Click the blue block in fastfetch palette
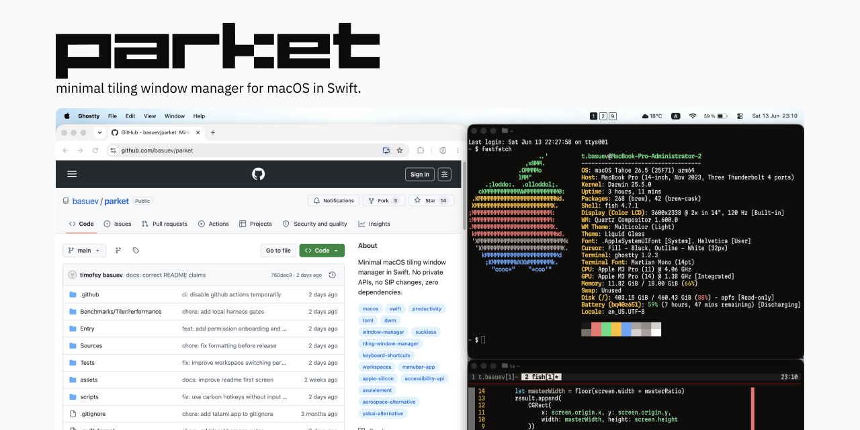This screenshot has height=430, width=860. [626, 329]
